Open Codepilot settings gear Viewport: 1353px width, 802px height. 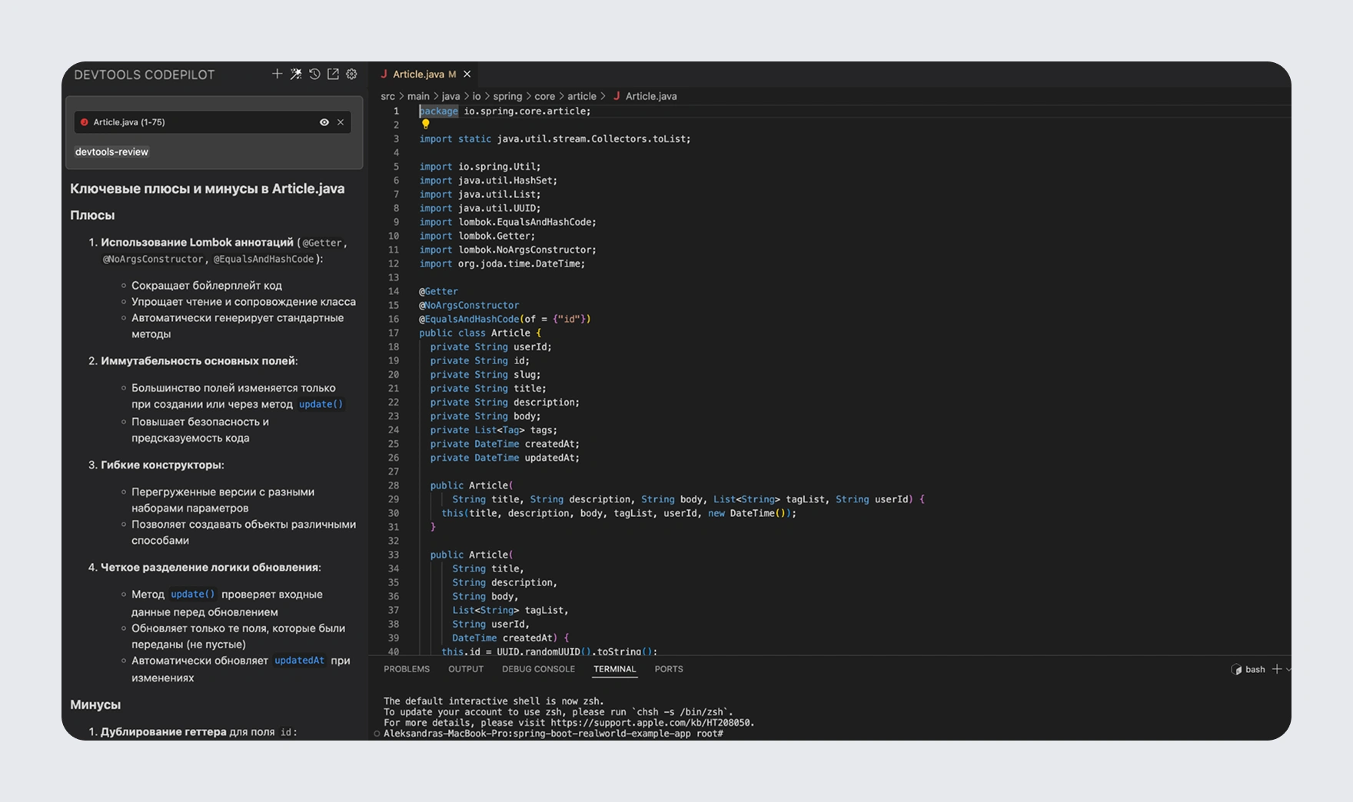(x=351, y=74)
